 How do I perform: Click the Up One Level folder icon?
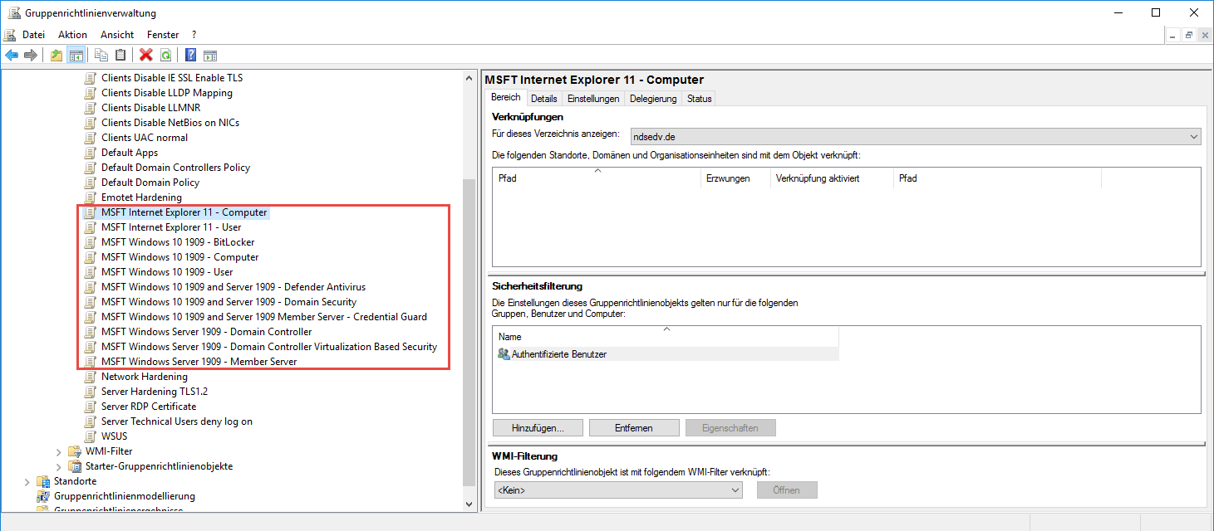point(57,56)
